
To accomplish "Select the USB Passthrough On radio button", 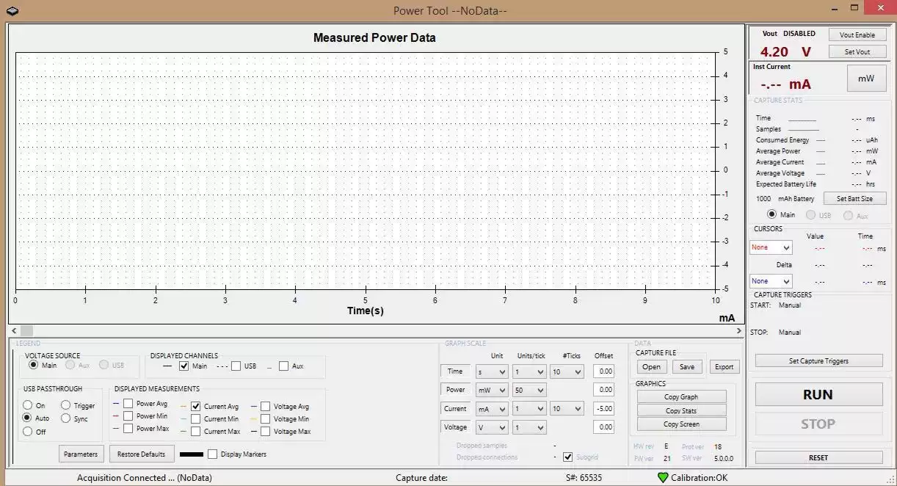I will pos(28,405).
